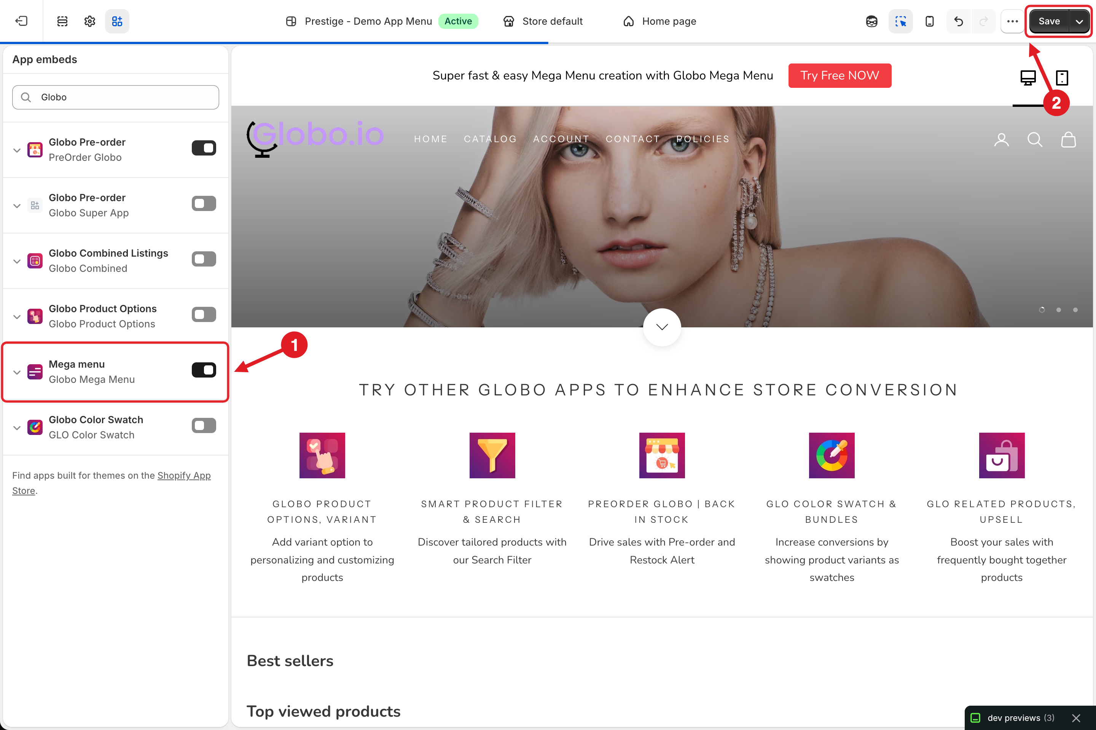Click the dev previews (3) label
Viewport: 1096px width, 730px height.
[x=1021, y=718]
